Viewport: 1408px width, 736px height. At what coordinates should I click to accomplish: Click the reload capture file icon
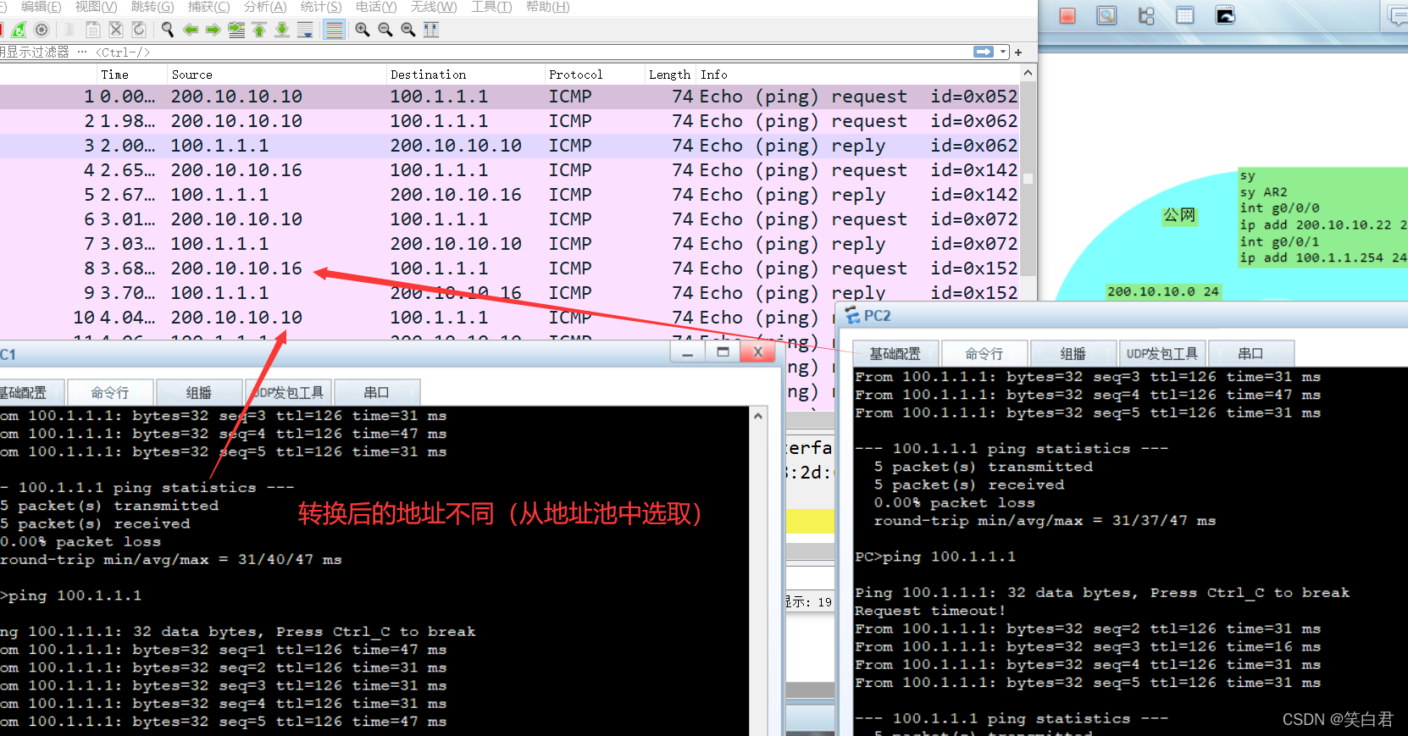coord(139,30)
